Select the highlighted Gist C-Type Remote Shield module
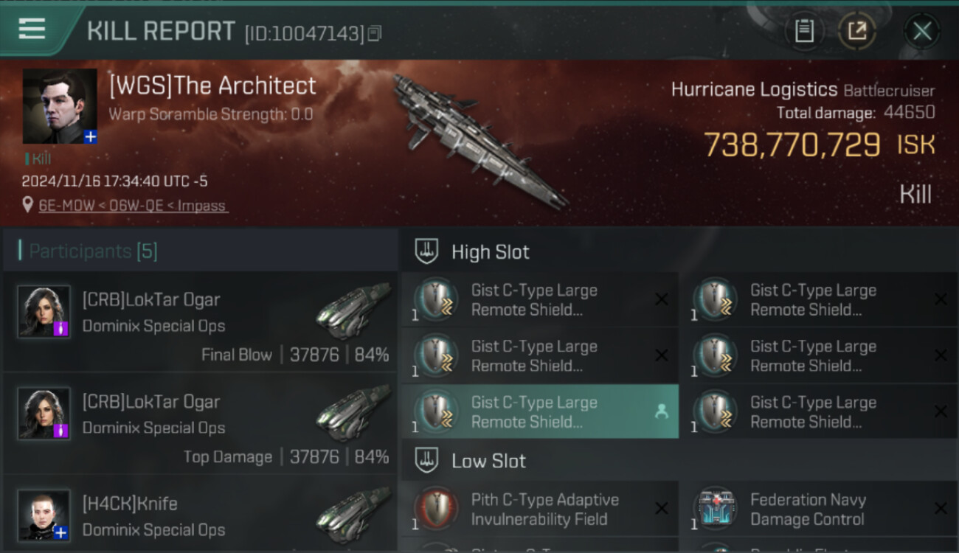Image resolution: width=959 pixels, height=553 pixels. [x=540, y=412]
